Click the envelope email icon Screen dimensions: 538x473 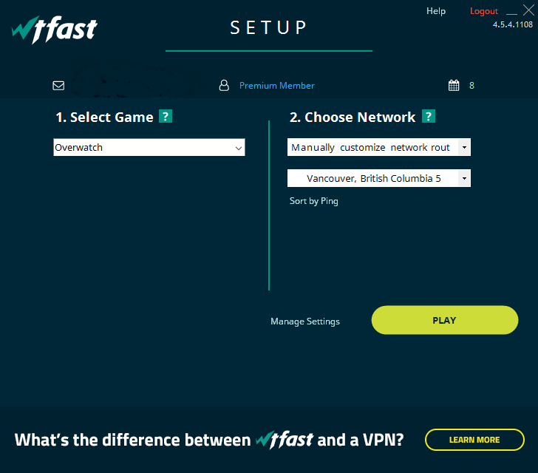pyautogui.click(x=59, y=86)
